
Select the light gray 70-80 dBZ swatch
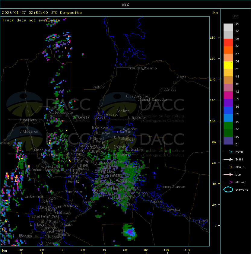(x=228, y=27)
